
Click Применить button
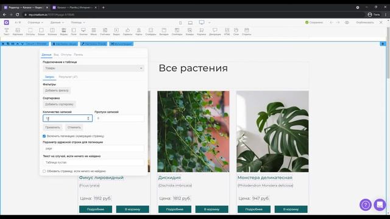point(52,127)
